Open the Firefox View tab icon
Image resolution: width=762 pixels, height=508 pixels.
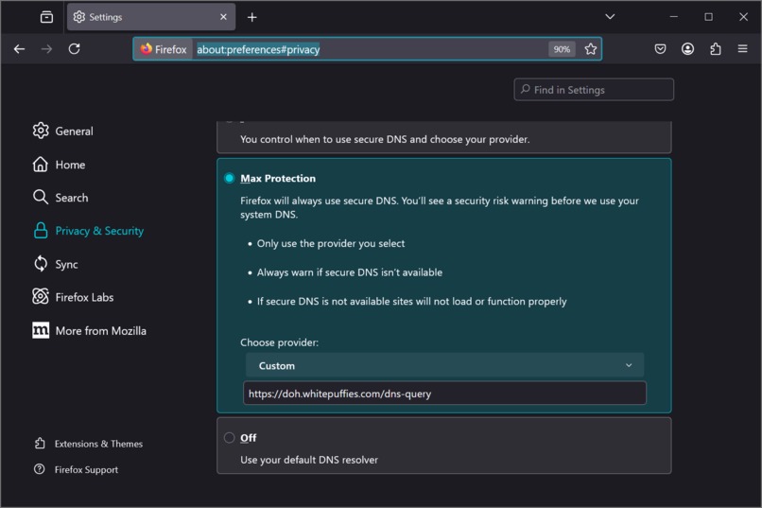click(x=46, y=17)
